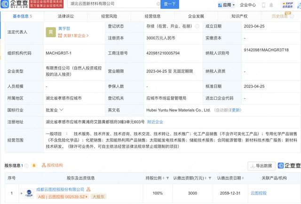Open the mobile phone icon in header
301x204 pixels.
tap(263, 5)
